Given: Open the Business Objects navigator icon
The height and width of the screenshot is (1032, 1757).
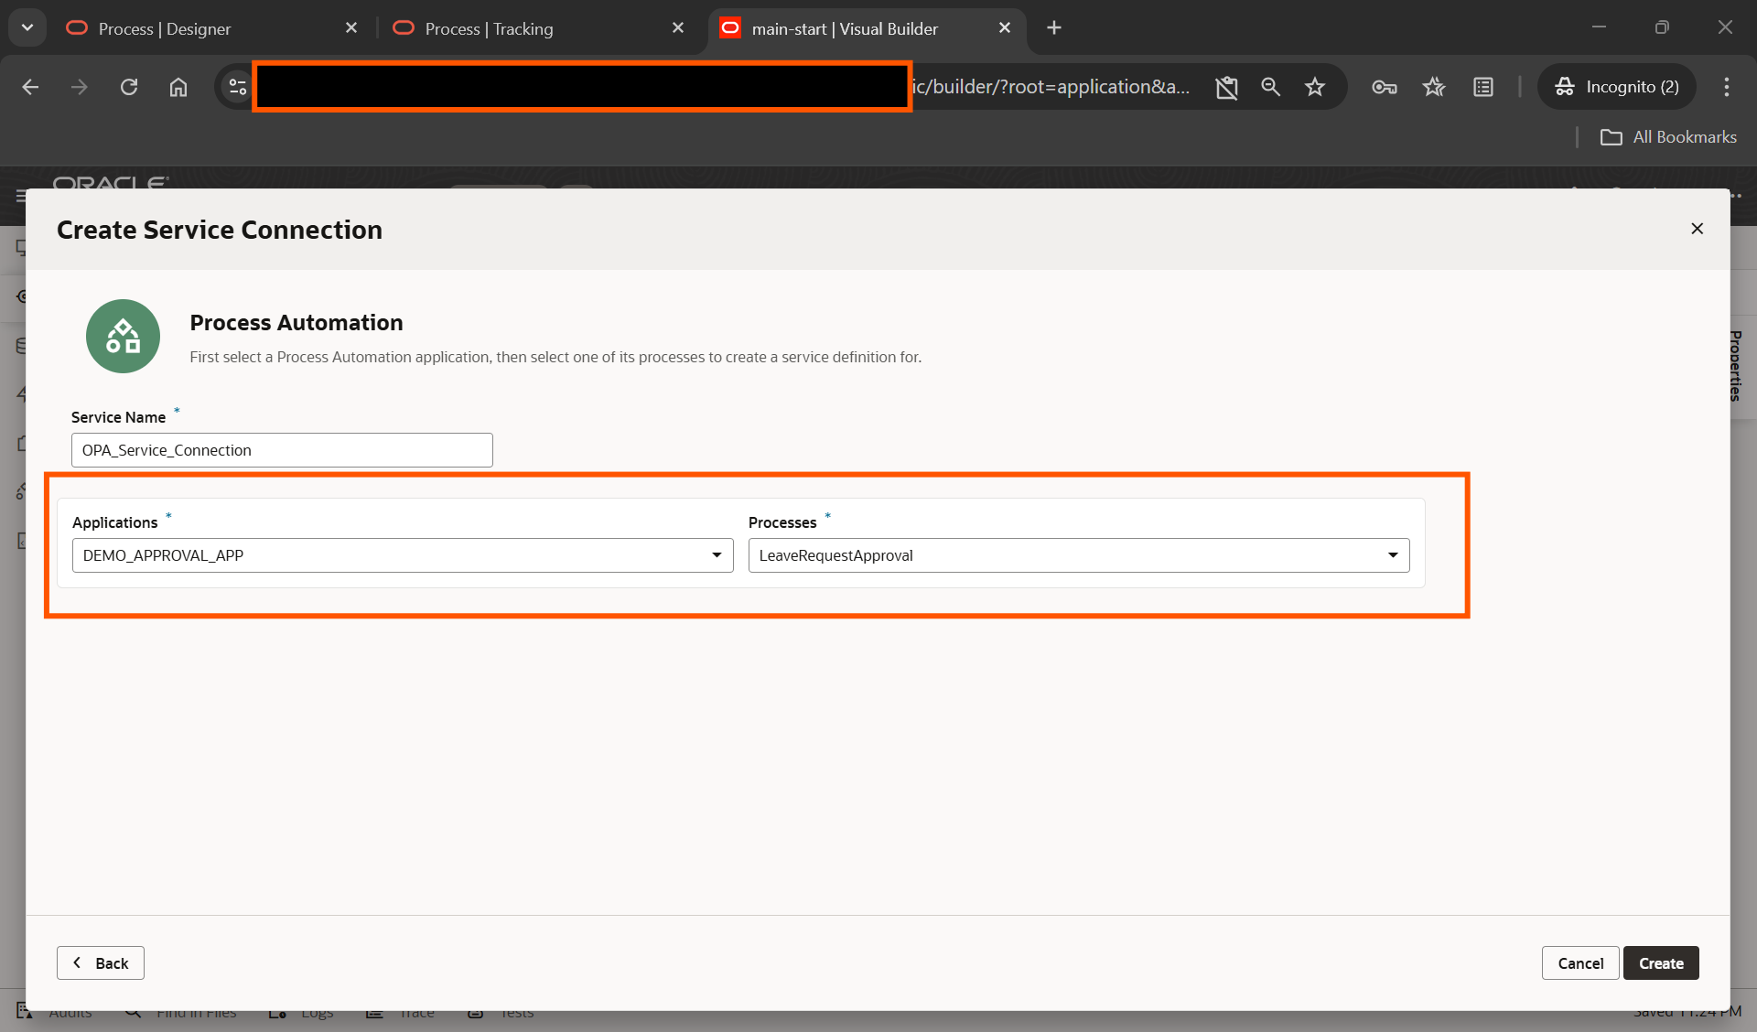Looking at the screenshot, I should point(23,346).
